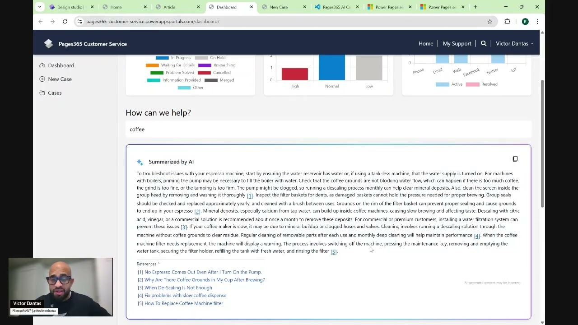Open the browser extensions puzzle icon
Image resolution: width=578 pixels, height=325 pixels.
coord(507,22)
